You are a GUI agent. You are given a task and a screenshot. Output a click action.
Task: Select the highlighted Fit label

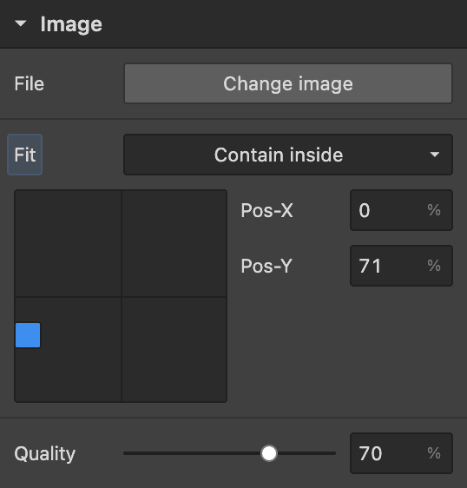(x=25, y=155)
